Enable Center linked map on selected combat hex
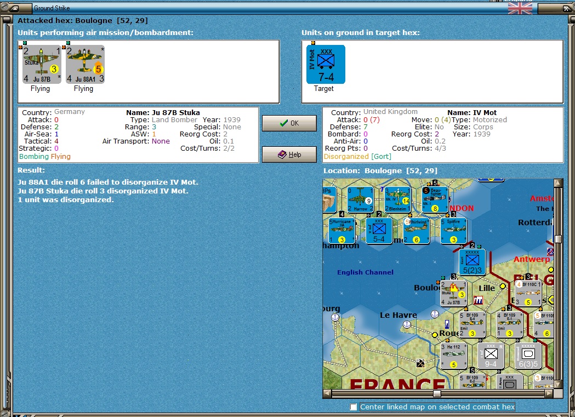This screenshot has width=575, height=417. pyautogui.click(x=353, y=407)
